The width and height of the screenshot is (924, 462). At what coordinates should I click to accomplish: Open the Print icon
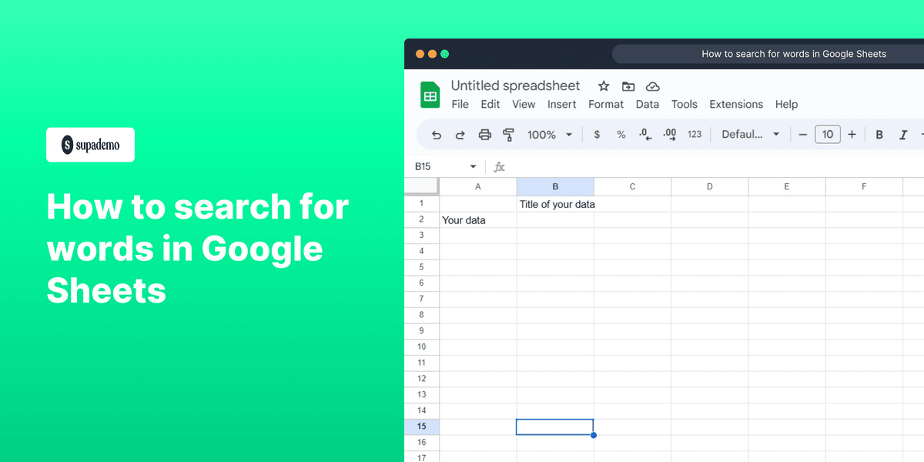484,134
